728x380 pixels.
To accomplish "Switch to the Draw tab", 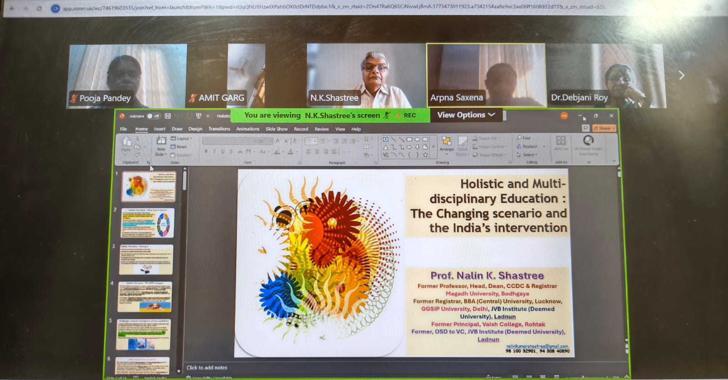I will click(177, 129).
